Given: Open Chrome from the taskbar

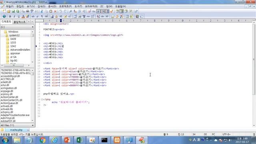Looking at the screenshot, I should click(x=42, y=140).
